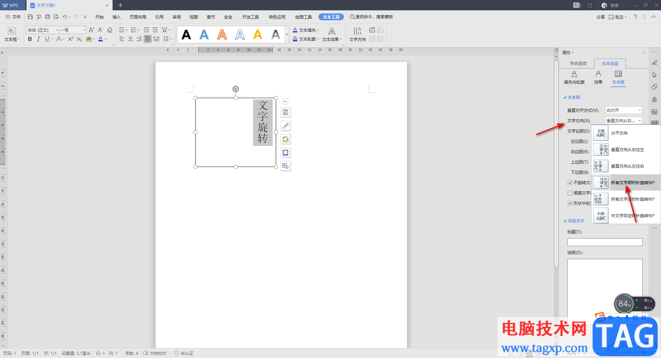Open the vertical alignment (右对齐) dropdown
The height and width of the screenshot is (358, 661).
point(624,110)
